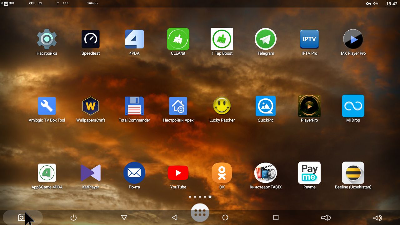Open the app drawer button
This screenshot has width=400, height=225.
(x=200, y=213)
